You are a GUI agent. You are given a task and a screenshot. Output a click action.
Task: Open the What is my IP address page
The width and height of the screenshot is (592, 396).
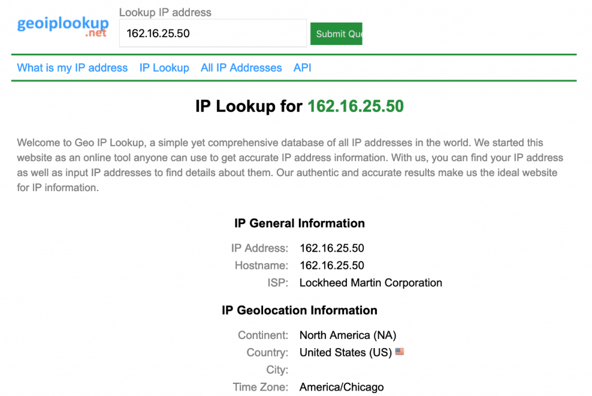pyautogui.click(x=72, y=68)
